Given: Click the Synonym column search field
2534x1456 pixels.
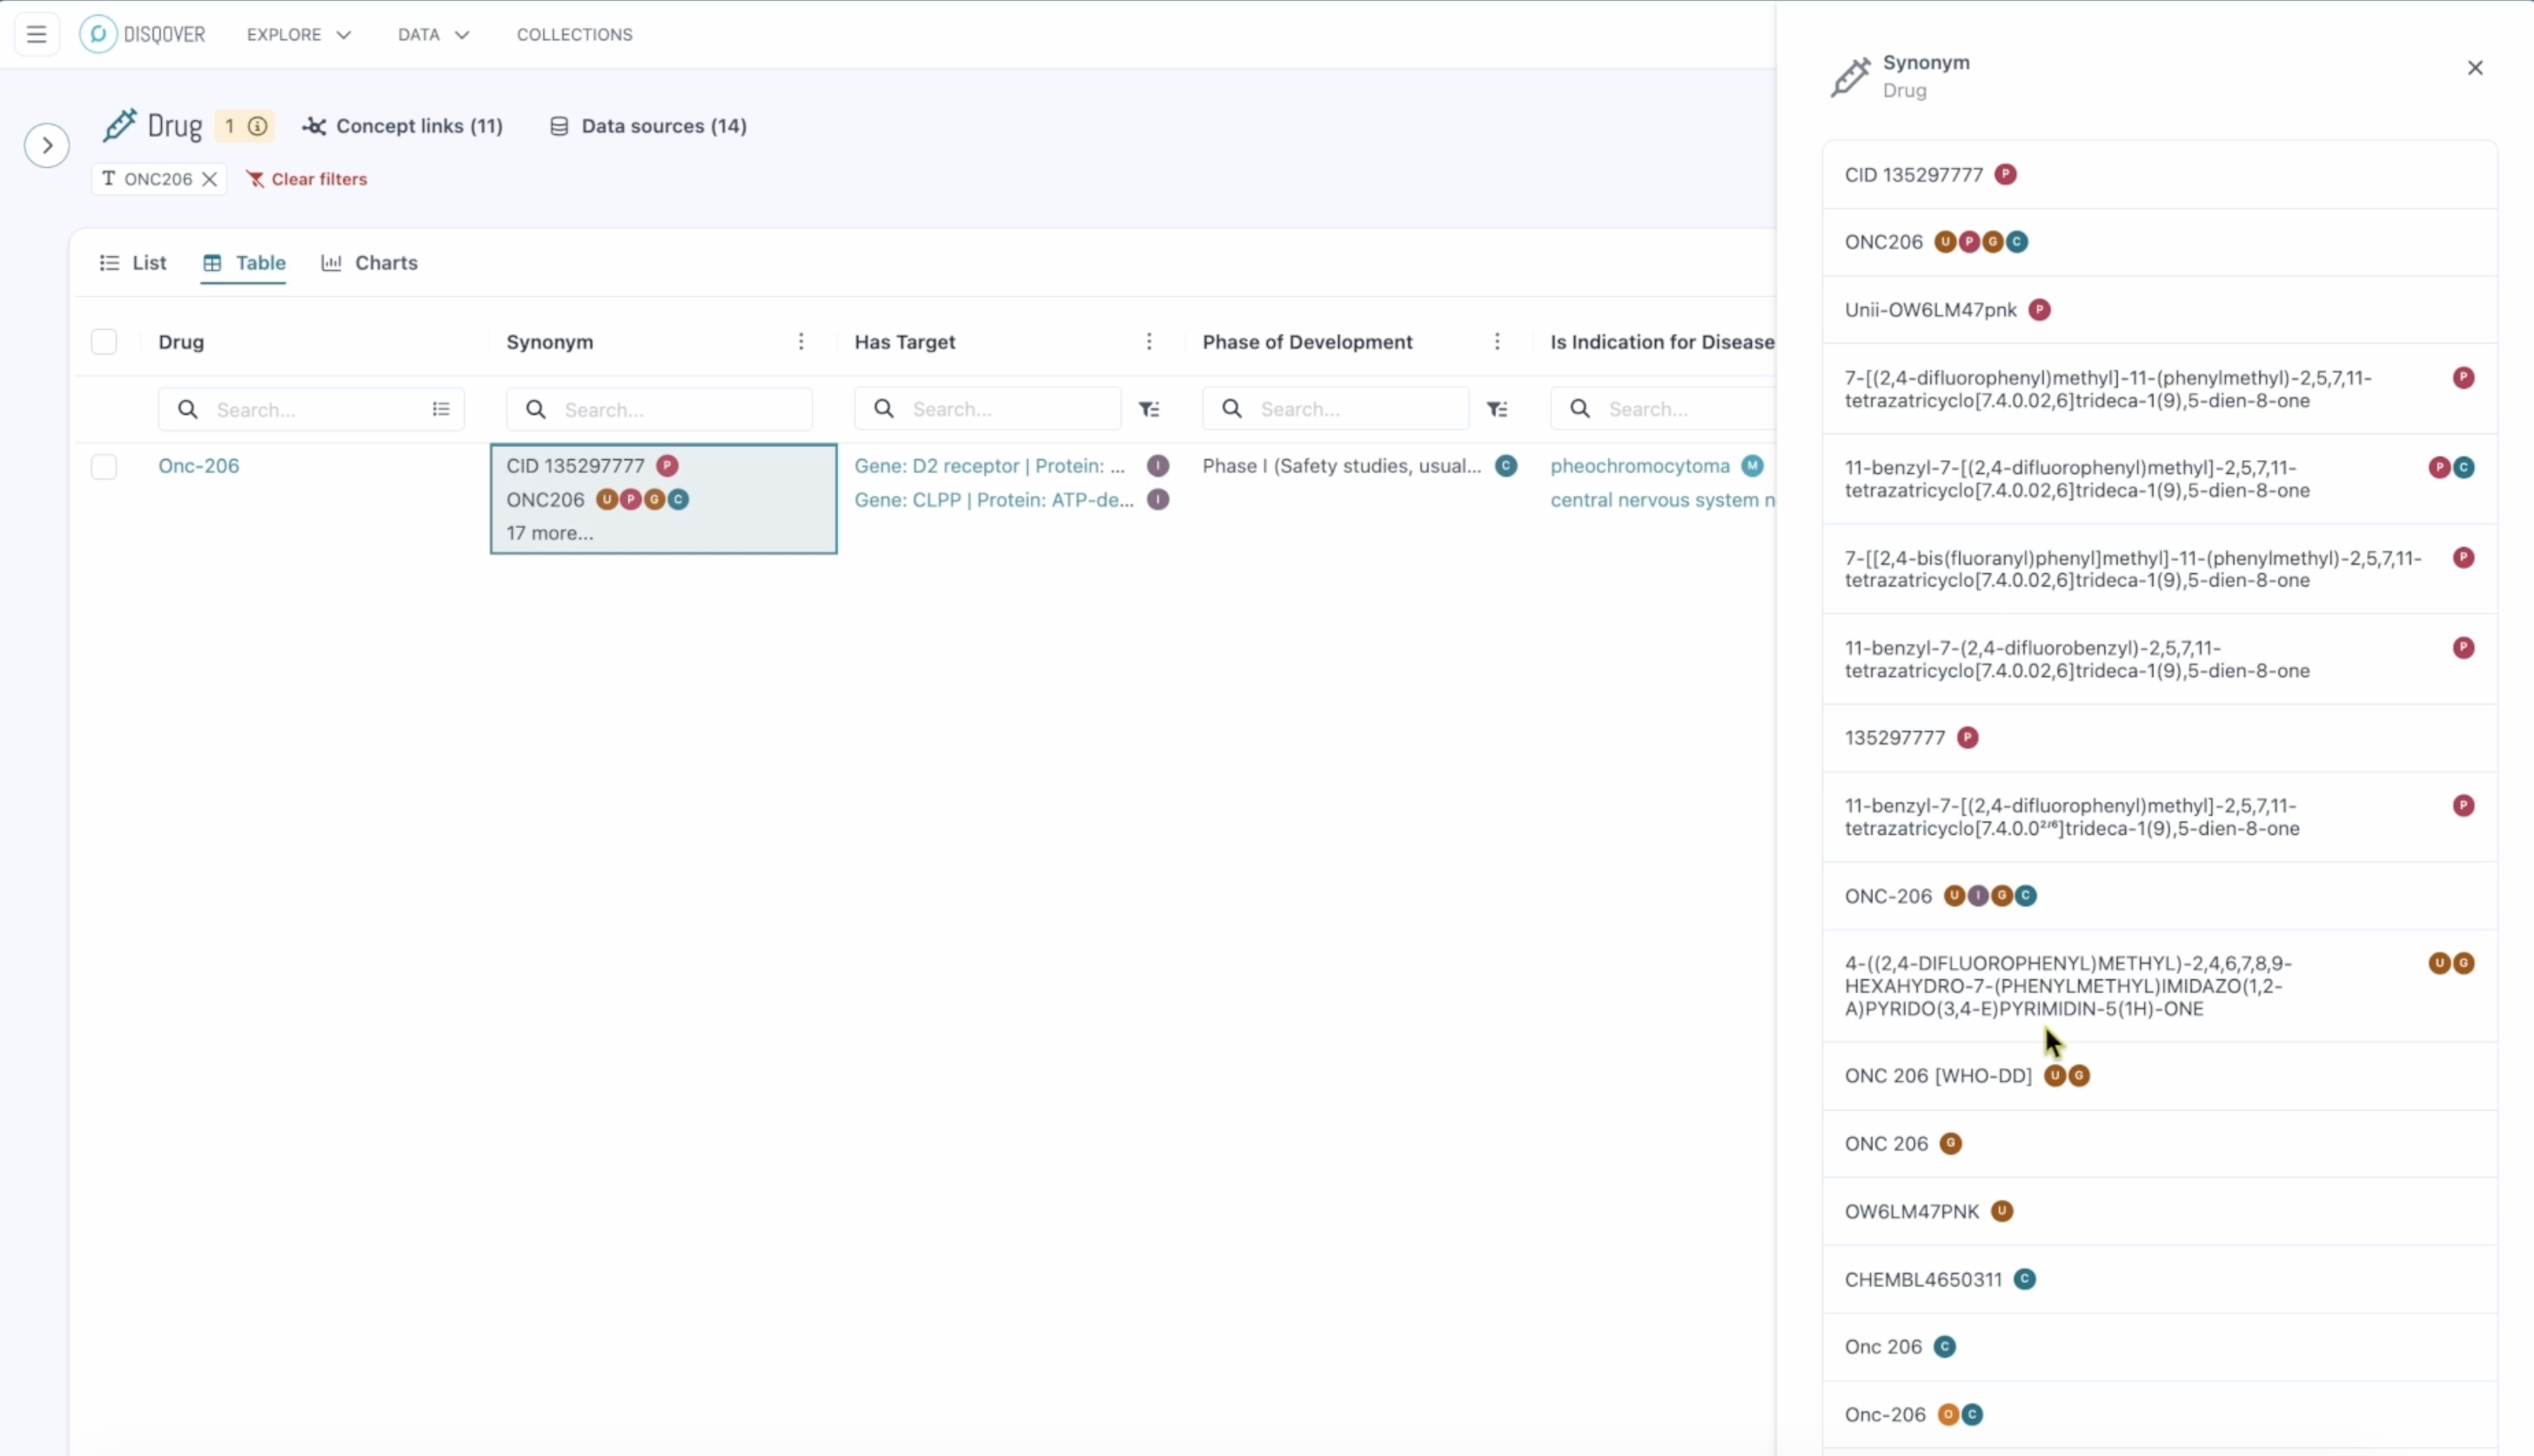Looking at the screenshot, I should coord(660,410).
